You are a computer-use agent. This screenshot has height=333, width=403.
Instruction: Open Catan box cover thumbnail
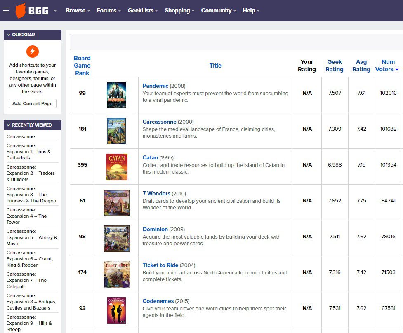[x=117, y=166]
